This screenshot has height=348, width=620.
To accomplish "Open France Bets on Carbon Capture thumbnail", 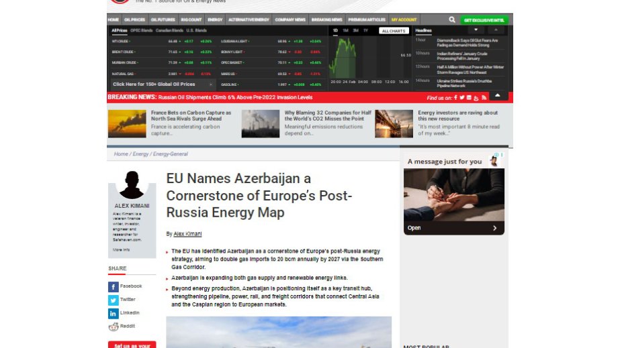I will coord(127,123).
